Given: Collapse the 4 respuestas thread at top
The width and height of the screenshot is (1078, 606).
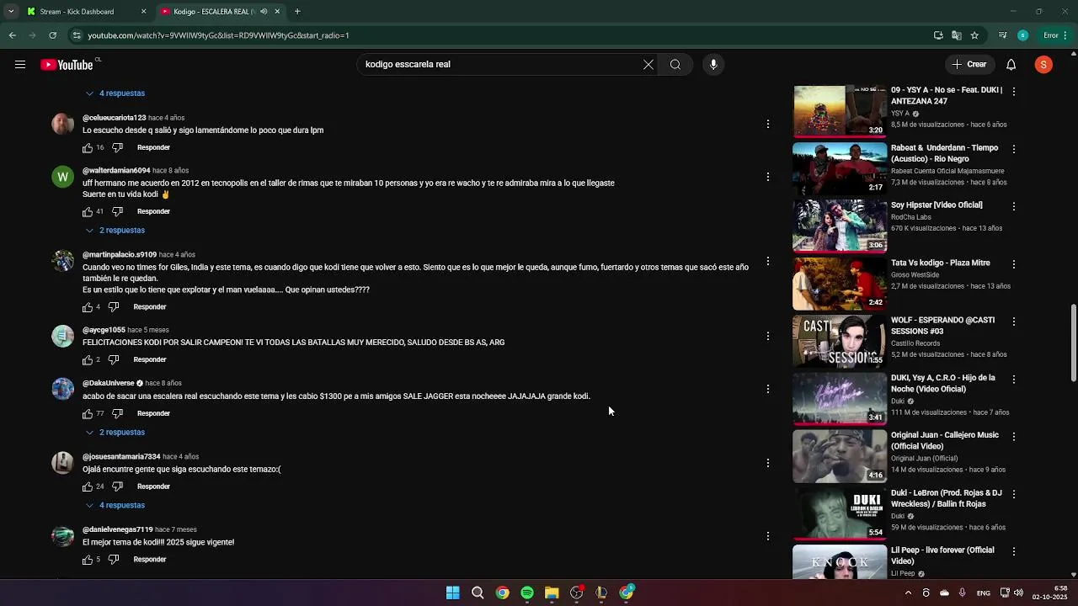Looking at the screenshot, I should coord(115,93).
